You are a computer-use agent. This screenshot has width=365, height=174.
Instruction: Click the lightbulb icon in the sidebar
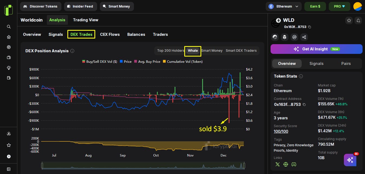coord(9,68)
